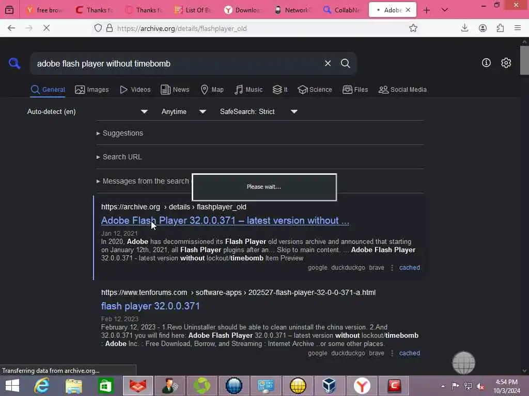The image size is (529, 396).
Task: Expand the Suggestions section
Action: (x=120, y=133)
